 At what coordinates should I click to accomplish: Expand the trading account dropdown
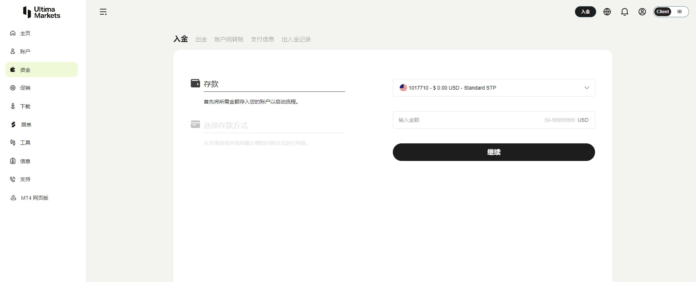(x=494, y=88)
